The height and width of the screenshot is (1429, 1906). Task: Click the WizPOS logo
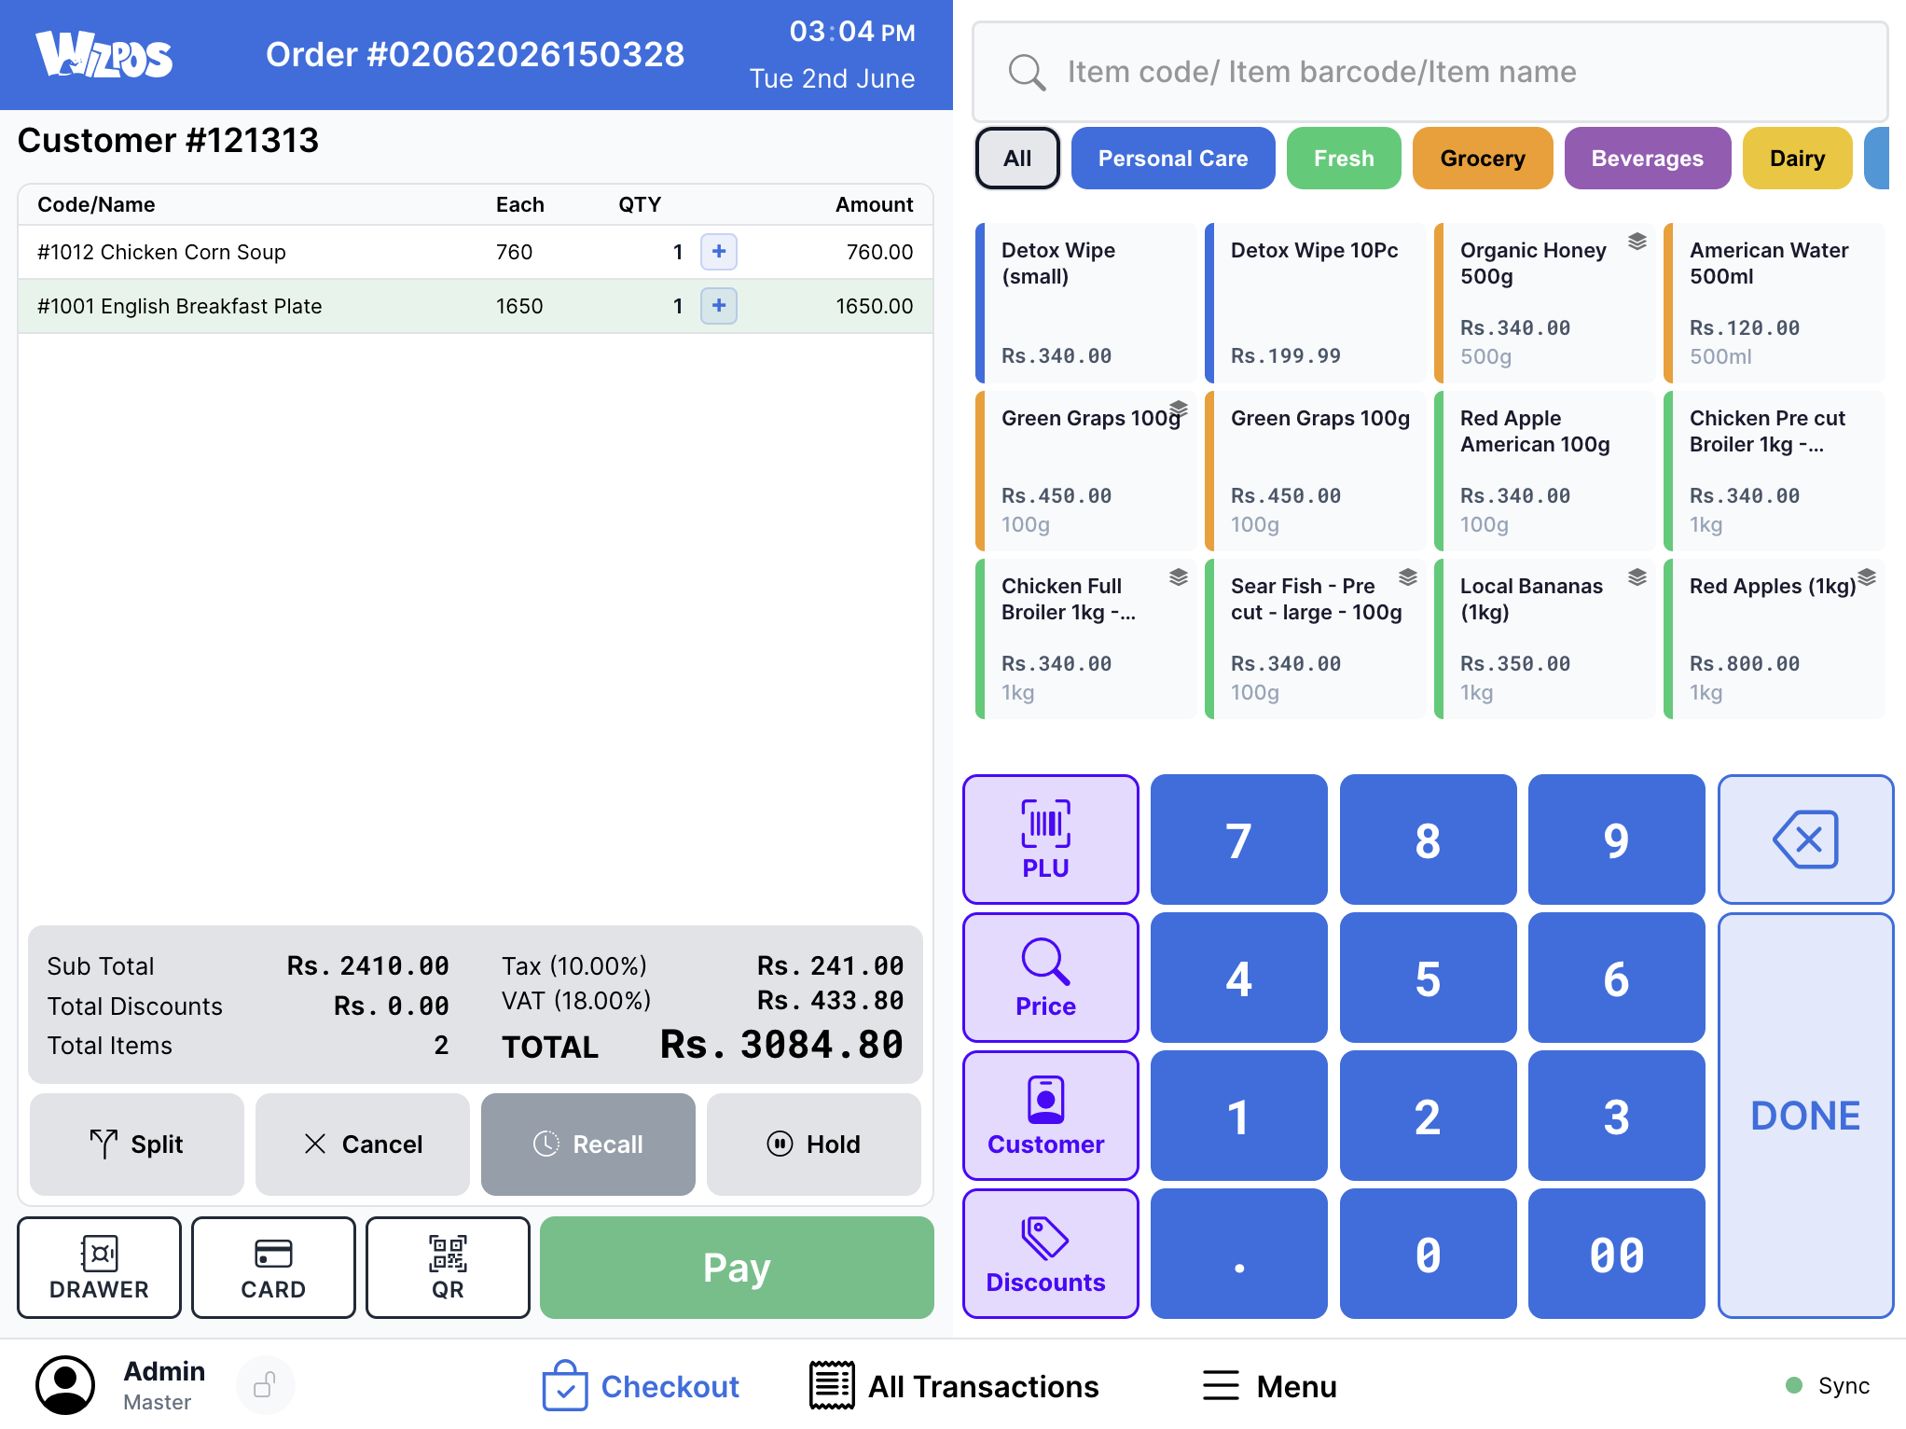click(104, 54)
